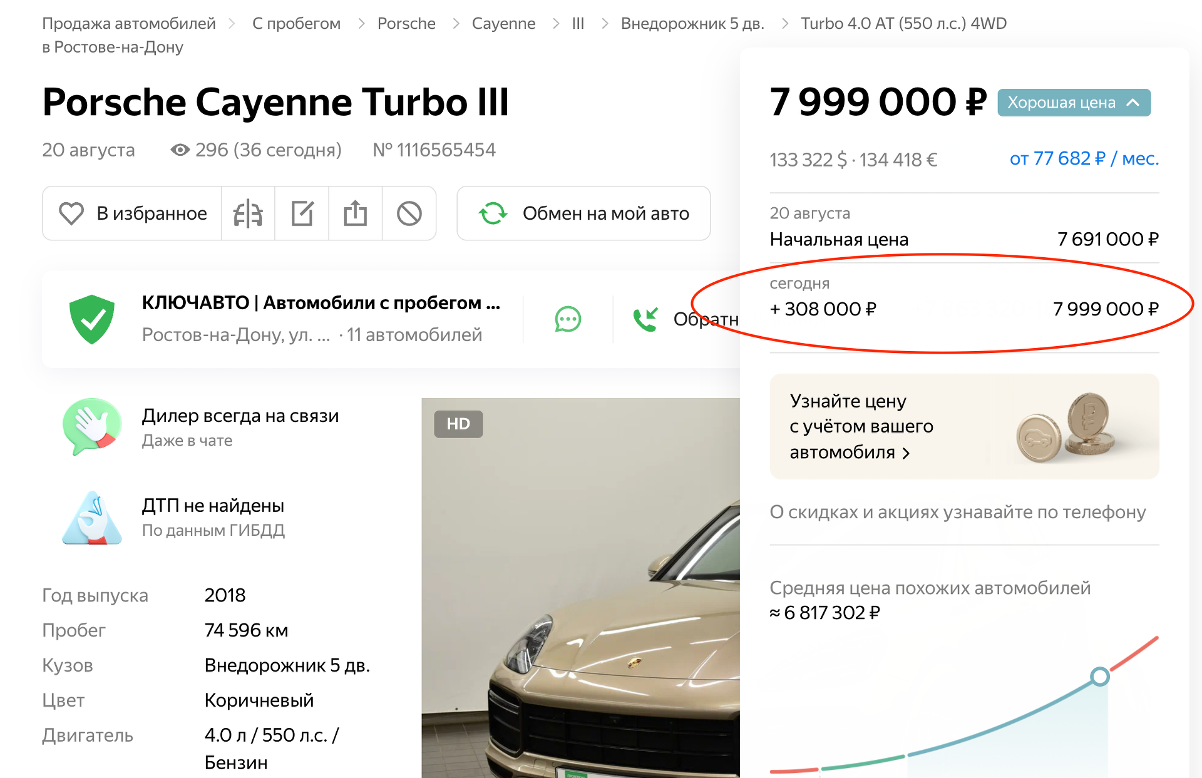The height and width of the screenshot is (778, 1202).
Task: Click the coins illustration in price banner
Action: click(1067, 428)
